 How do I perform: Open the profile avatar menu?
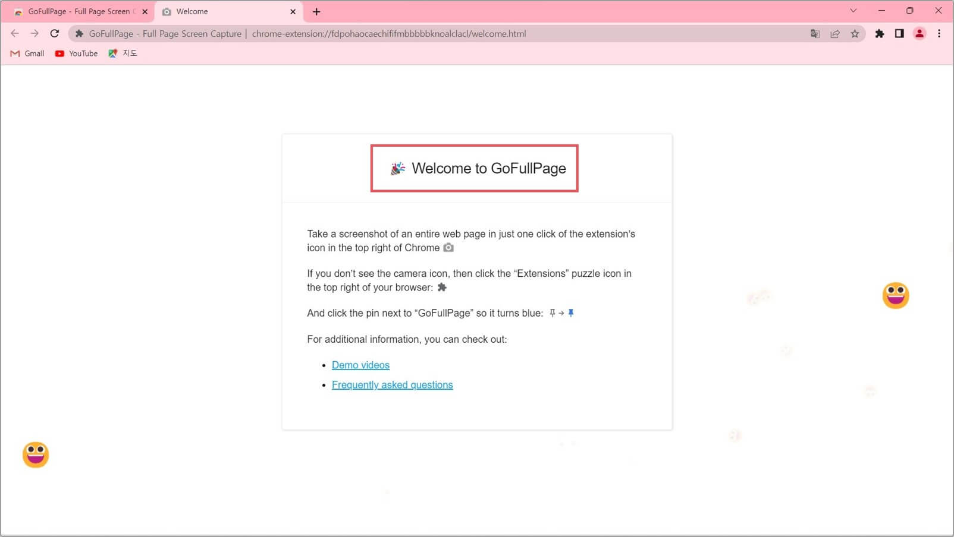tap(920, 34)
